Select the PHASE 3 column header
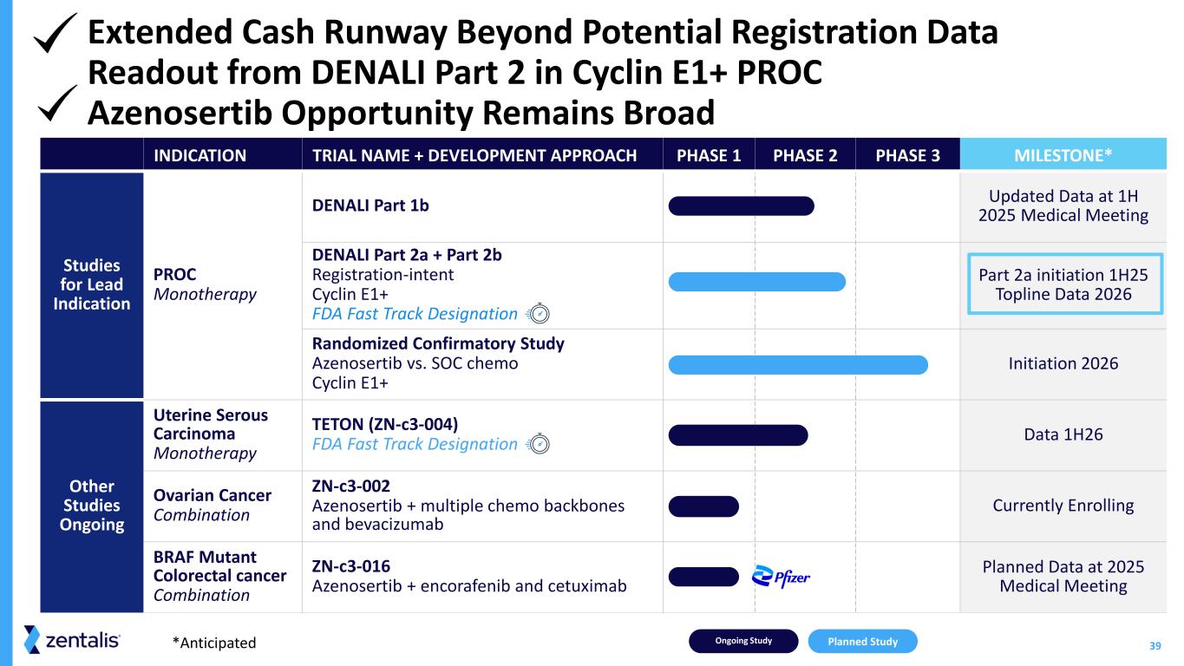Viewport: 1184px width, 666px height. coord(906,155)
